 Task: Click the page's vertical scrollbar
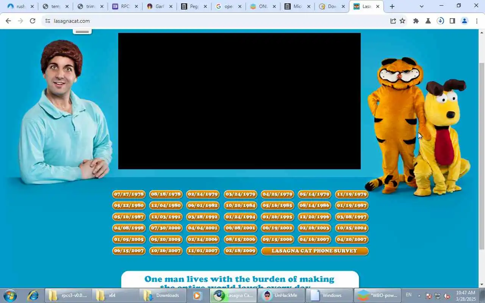tap(482, 155)
